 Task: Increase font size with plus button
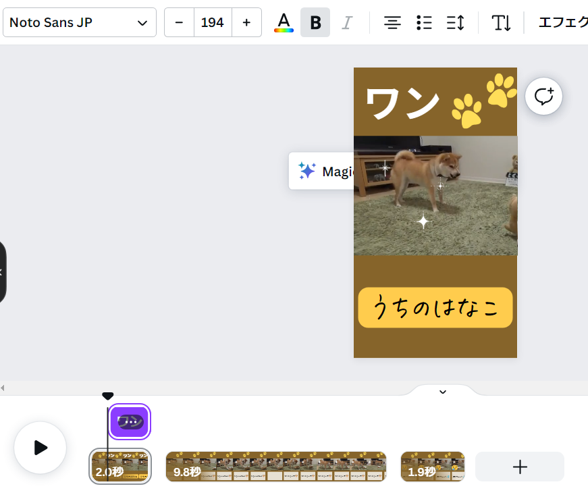tap(246, 22)
